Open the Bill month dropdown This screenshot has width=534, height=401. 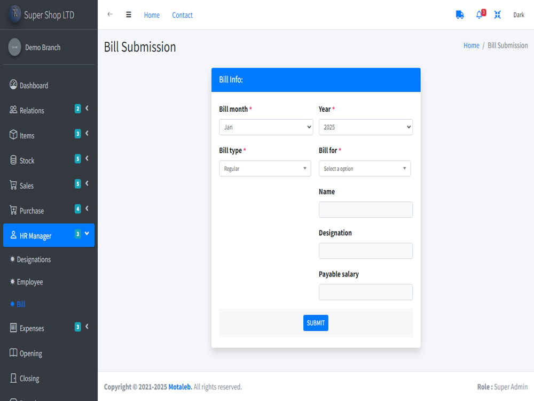[266, 127]
